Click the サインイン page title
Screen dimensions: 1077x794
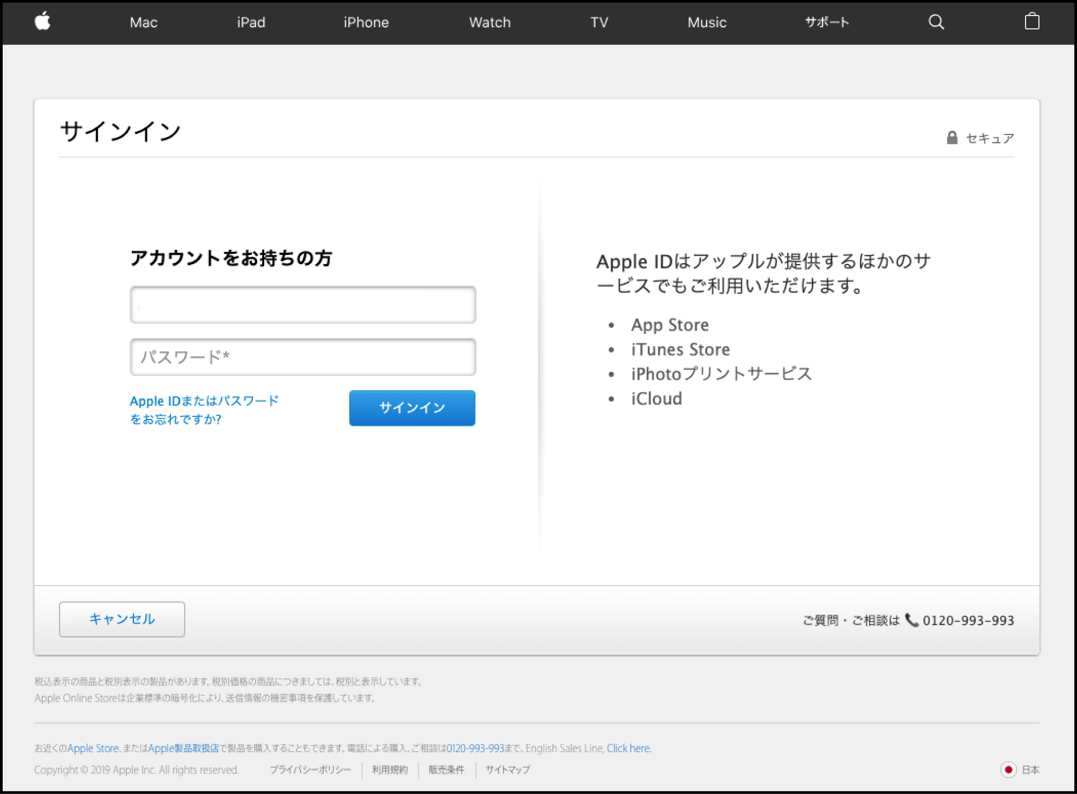click(x=121, y=132)
